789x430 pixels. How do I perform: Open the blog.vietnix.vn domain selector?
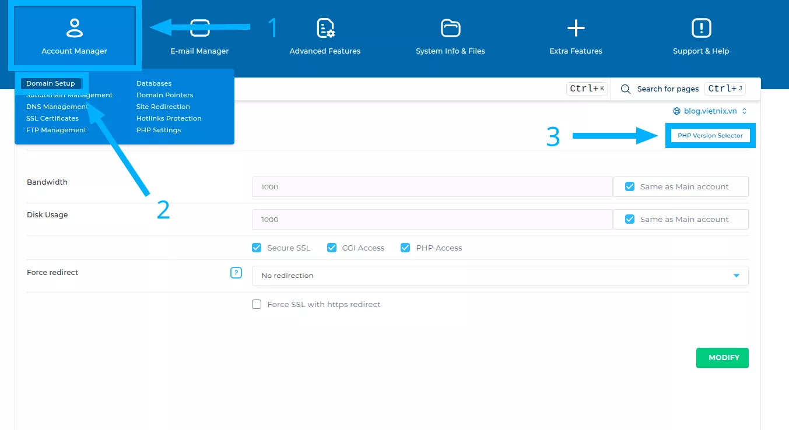(x=710, y=111)
